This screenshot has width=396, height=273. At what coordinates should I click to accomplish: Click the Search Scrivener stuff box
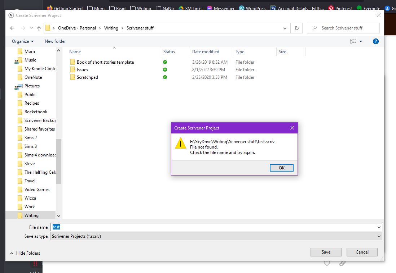point(343,28)
